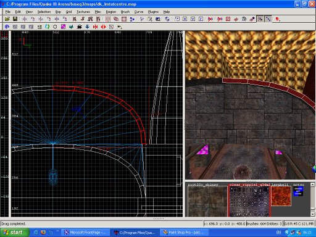316x237 pixels.
Task: Click the Select Complete Tall icon
Action: (x=75, y=19)
